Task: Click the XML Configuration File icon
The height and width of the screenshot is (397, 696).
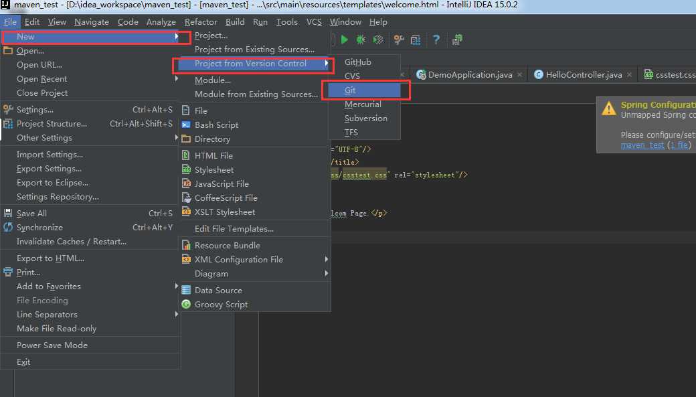Action: click(187, 259)
